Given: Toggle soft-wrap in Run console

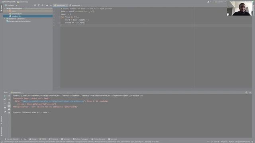Looking at the screenshot, I should [x=9, y=103].
